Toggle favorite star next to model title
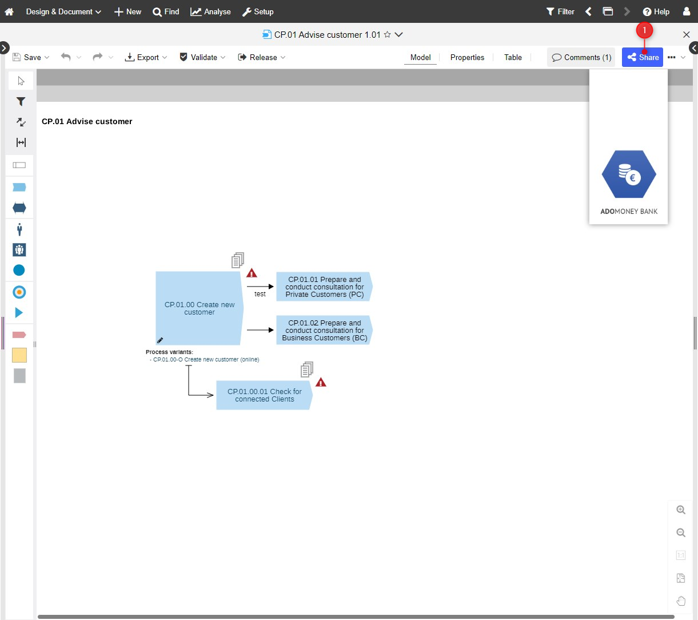The height and width of the screenshot is (620, 698). coord(387,34)
